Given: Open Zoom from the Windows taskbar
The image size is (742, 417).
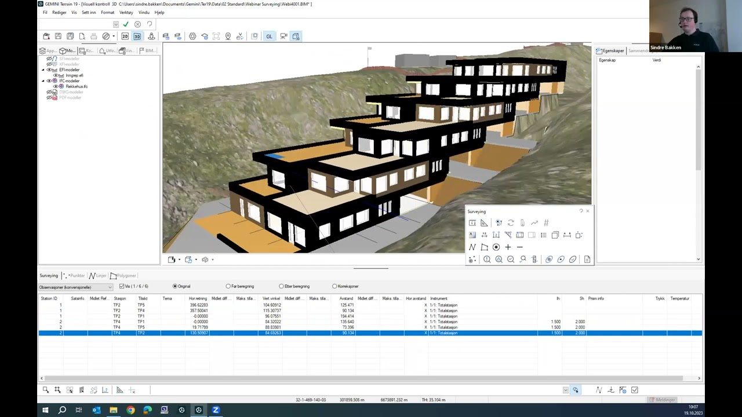Looking at the screenshot, I should coord(216,410).
